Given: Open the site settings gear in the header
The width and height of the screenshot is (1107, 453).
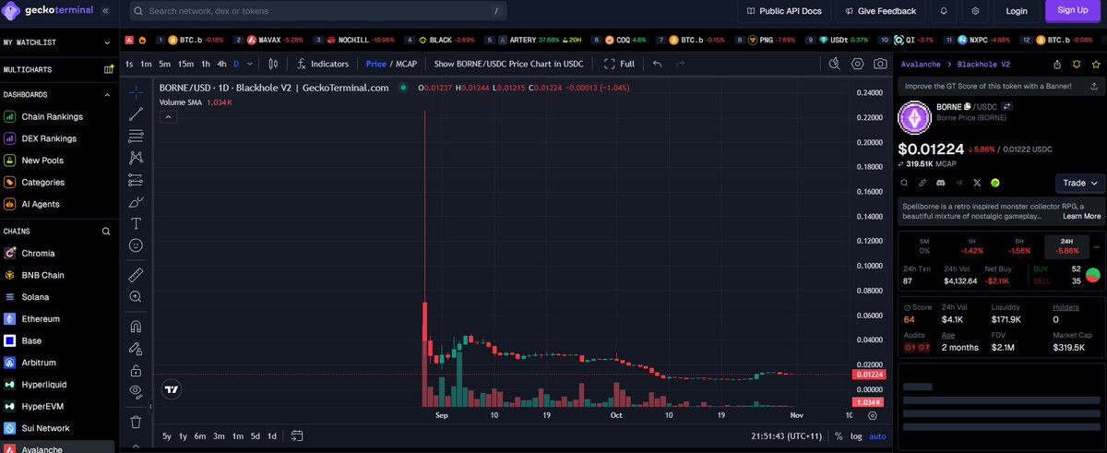Looking at the screenshot, I should [975, 11].
